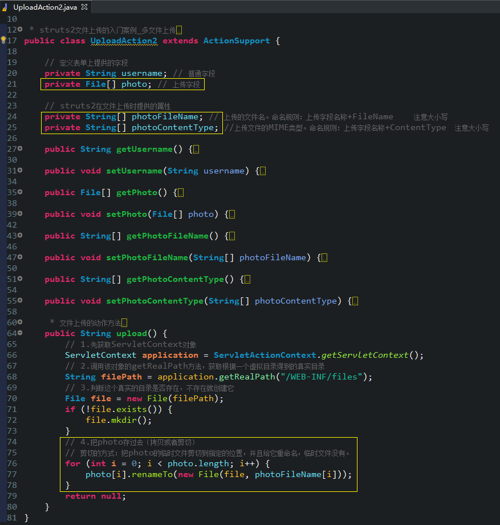The width and height of the screenshot is (500, 525).
Task: Expand the setPhotoFileName fold at line 47
Action: coord(20,257)
